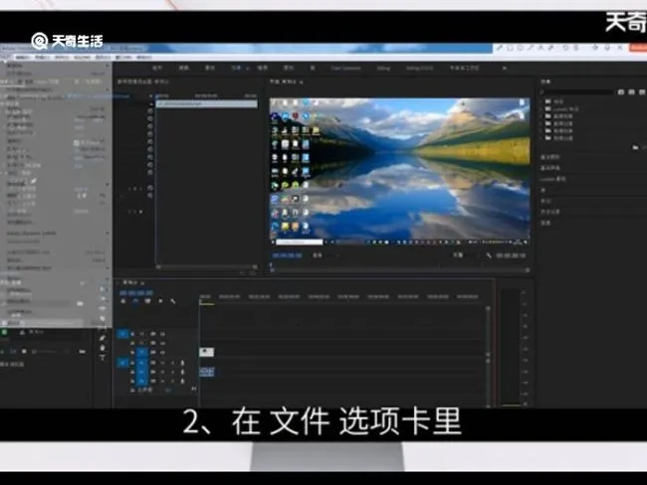
Task: Toggle the A1 source patch button
Action: (x=122, y=363)
